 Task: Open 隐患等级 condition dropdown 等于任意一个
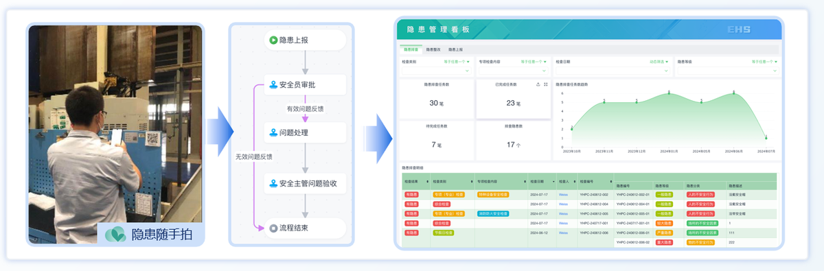[x=764, y=61]
